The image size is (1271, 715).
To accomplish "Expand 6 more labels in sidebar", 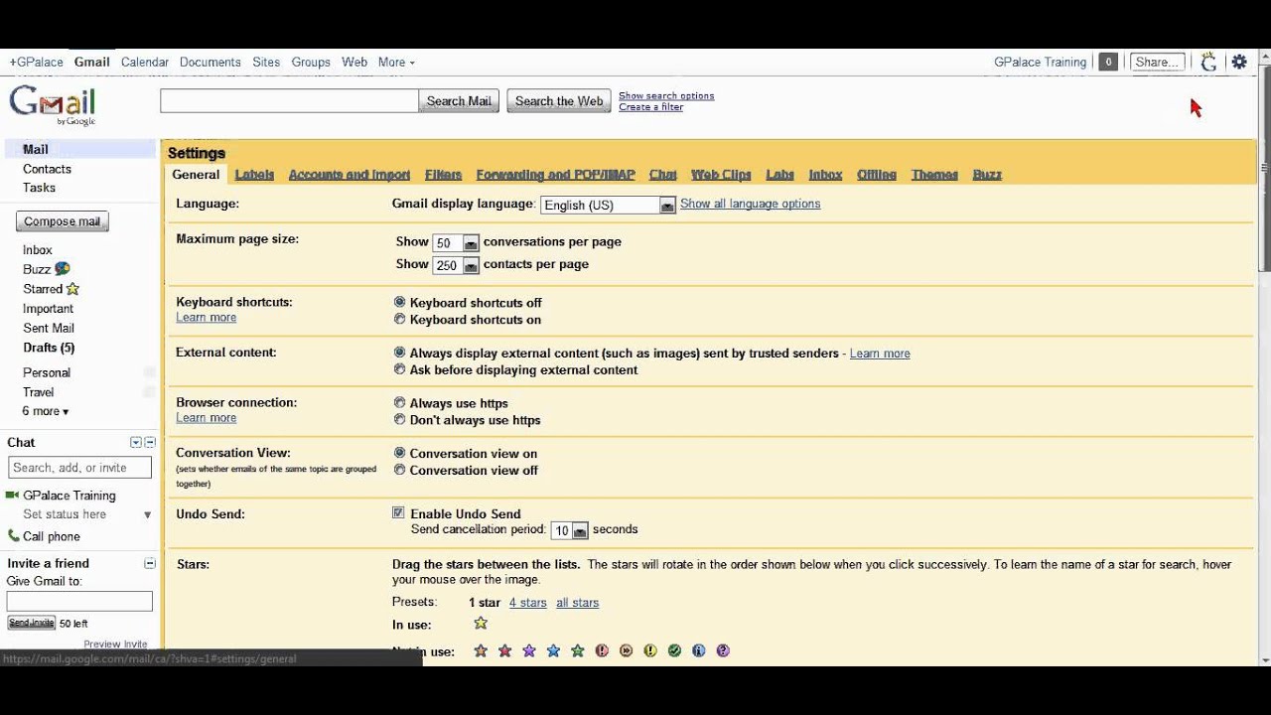I will pyautogui.click(x=46, y=411).
